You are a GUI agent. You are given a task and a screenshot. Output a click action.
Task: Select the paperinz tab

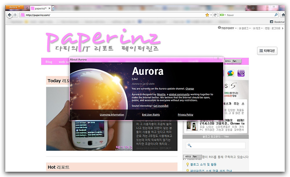[x=41, y=8]
